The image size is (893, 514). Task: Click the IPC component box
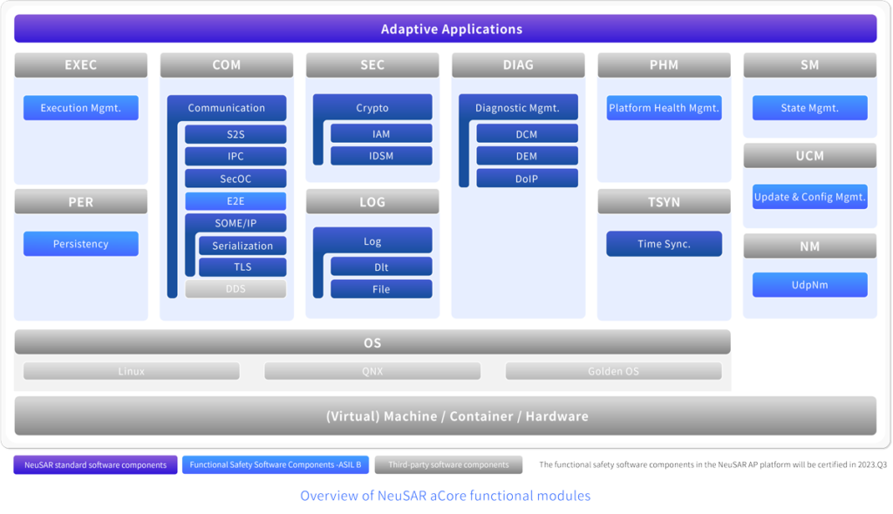coord(235,156)
